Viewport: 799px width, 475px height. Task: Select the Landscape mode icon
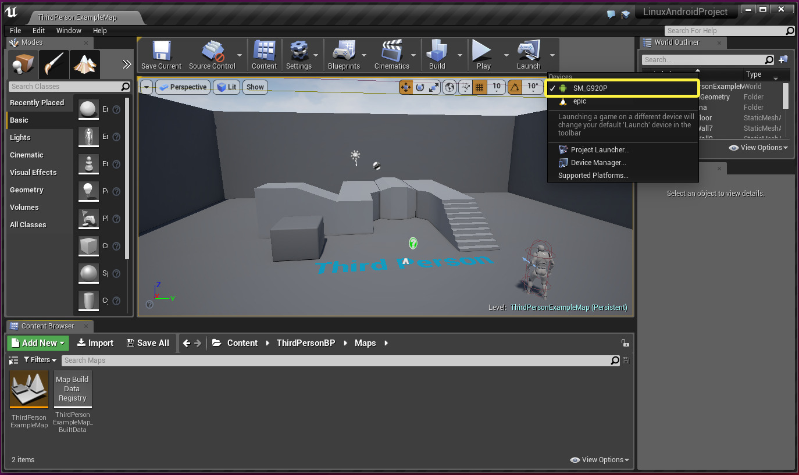(85, 64)
